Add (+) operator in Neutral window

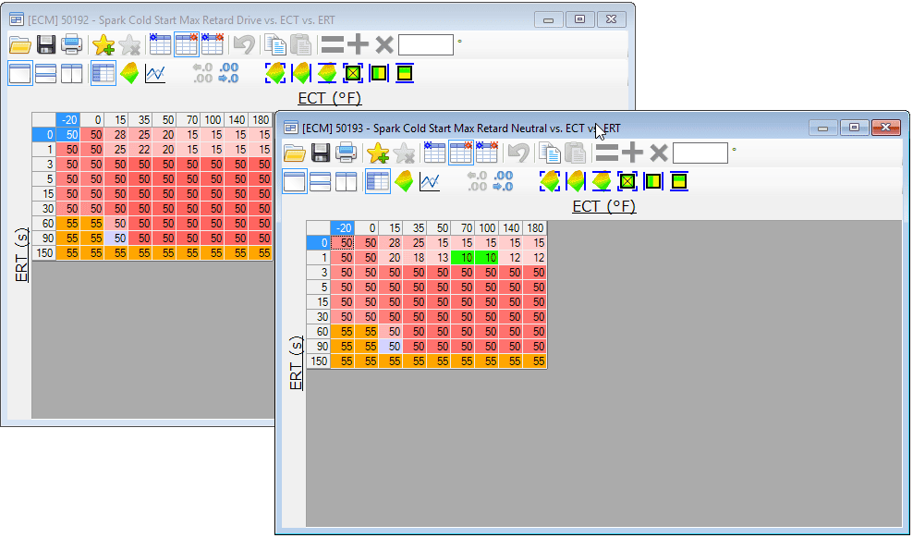(x=632, y=153)
